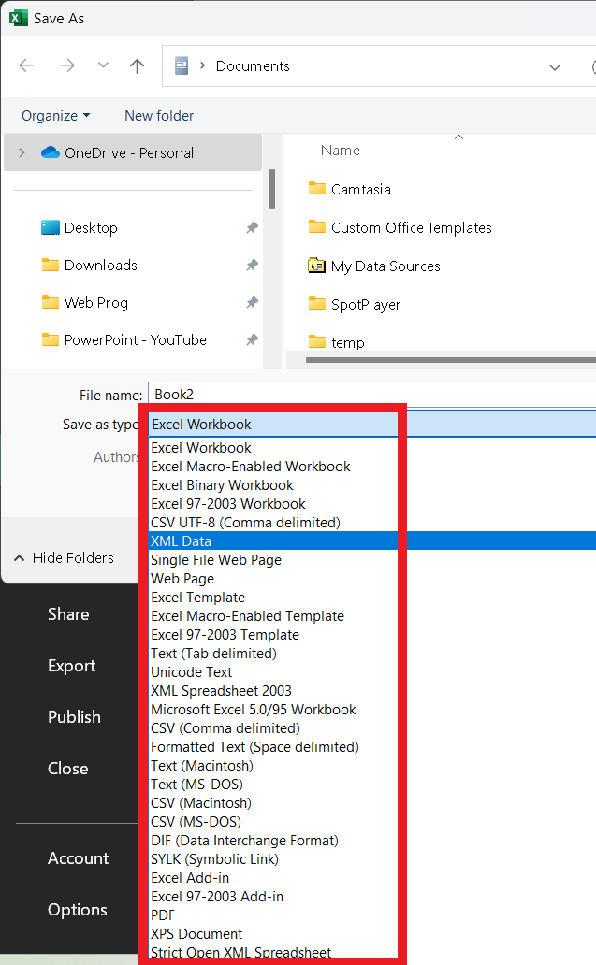Click pin icon beside PowerPoint - YouTube
The height and width of the screenshot is (965, 596).
[252, 339]
